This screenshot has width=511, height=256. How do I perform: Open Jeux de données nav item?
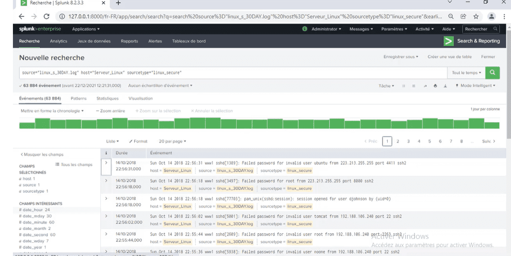pyautogui.click(x=94, y=41)
